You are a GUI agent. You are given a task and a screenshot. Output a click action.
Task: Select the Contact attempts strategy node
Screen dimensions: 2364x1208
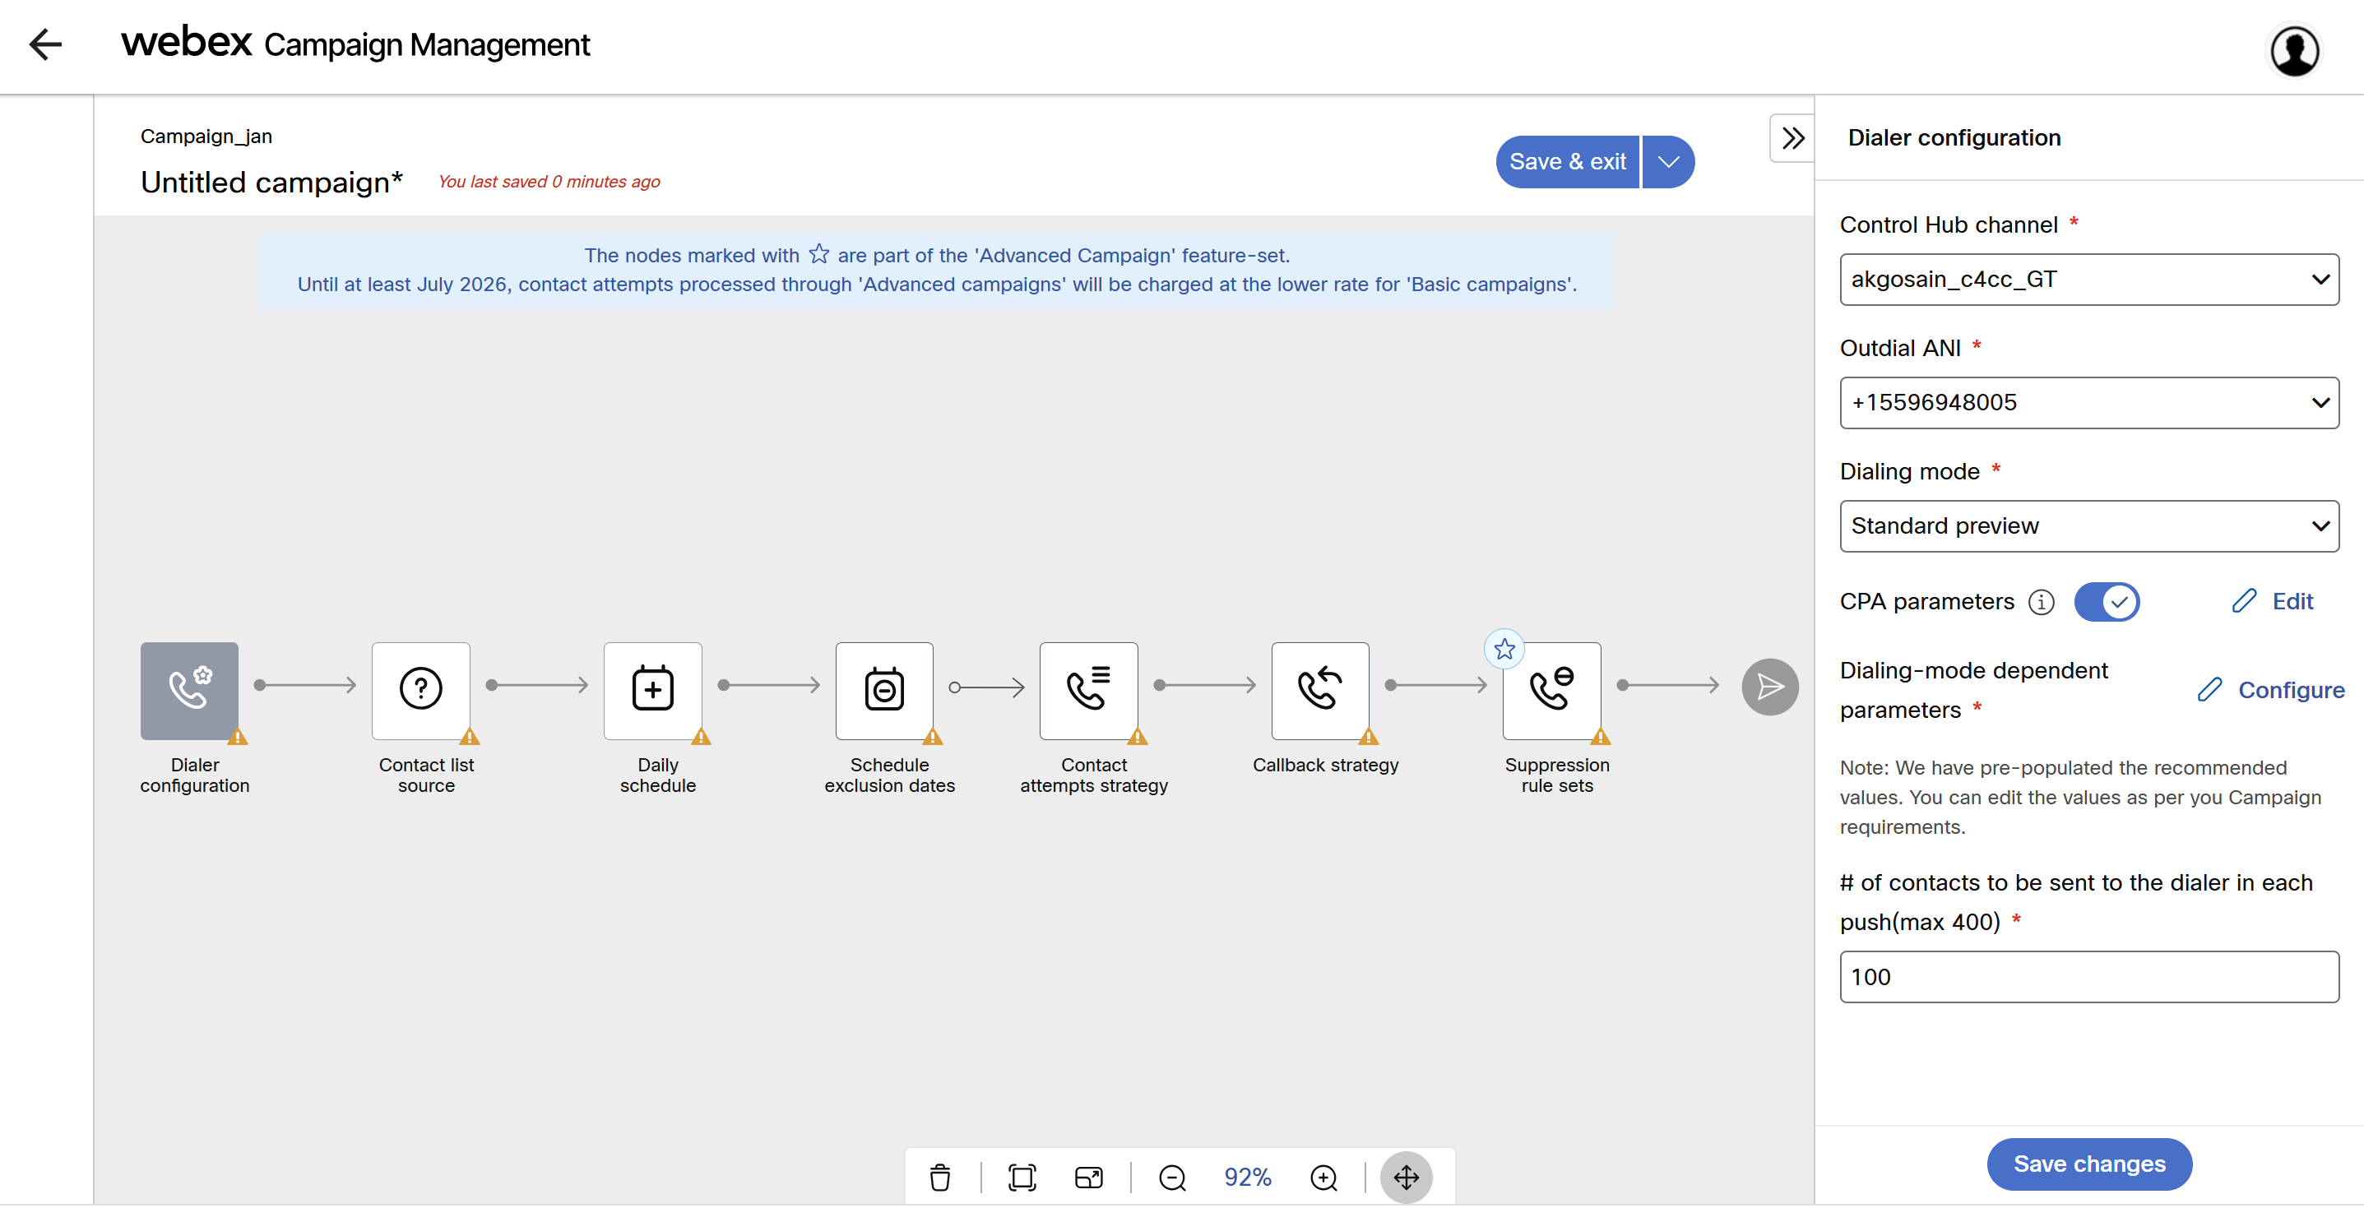pyautogui.click(x=1088, y=690)
